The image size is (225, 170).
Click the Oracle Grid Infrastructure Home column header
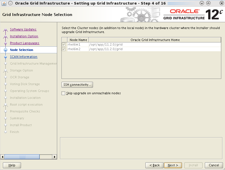pyautogui.click(x=155, y=40)
